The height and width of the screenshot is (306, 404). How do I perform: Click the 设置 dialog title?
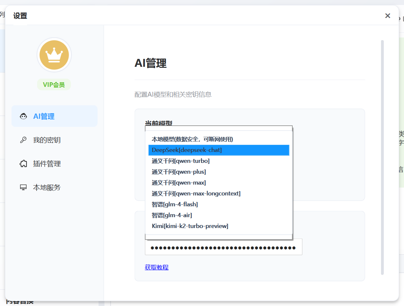coord(20,15)
